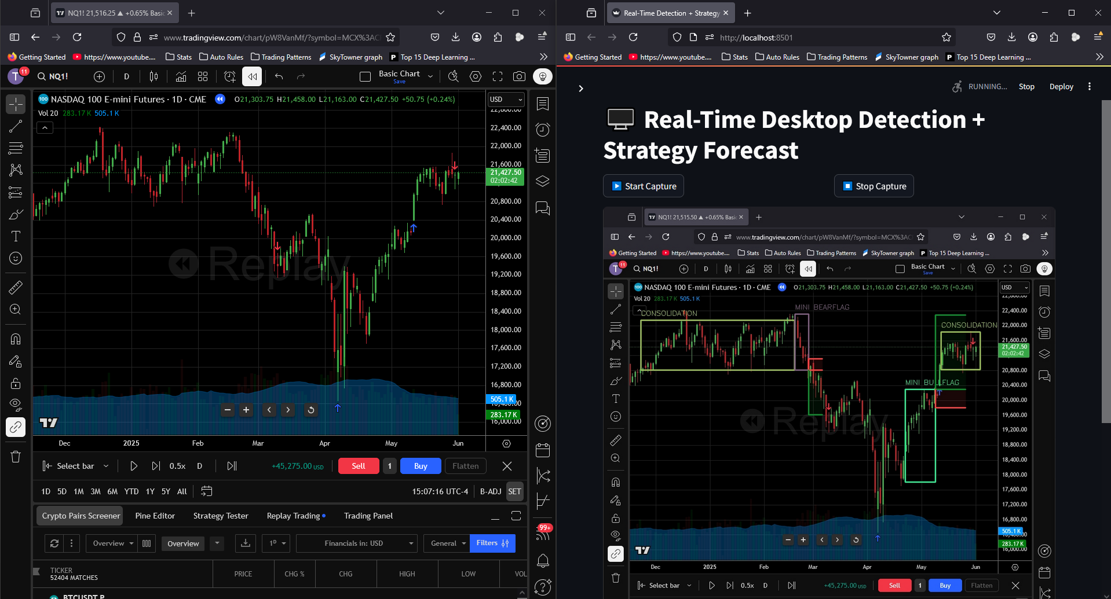Open the watchlist panel icon
Viewport: 1111px width, 599px height.
pos(543,104)
